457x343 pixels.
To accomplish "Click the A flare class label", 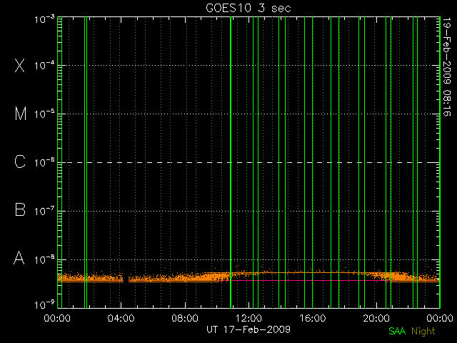I will pos(19,258).
